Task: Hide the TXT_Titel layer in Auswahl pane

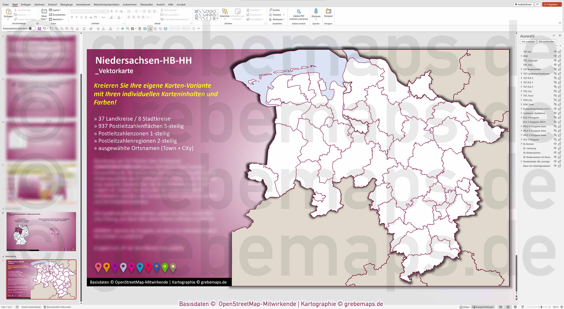Action: (555, 65)
